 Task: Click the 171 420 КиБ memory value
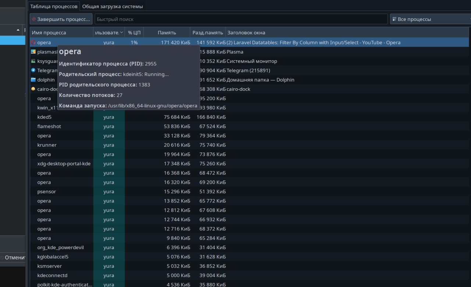tap(176, 43)
